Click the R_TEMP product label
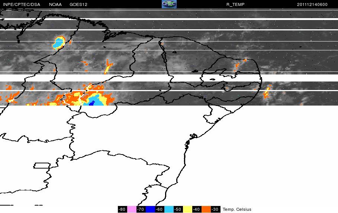Viewport: 338px width, 213px height. point(235,4)
